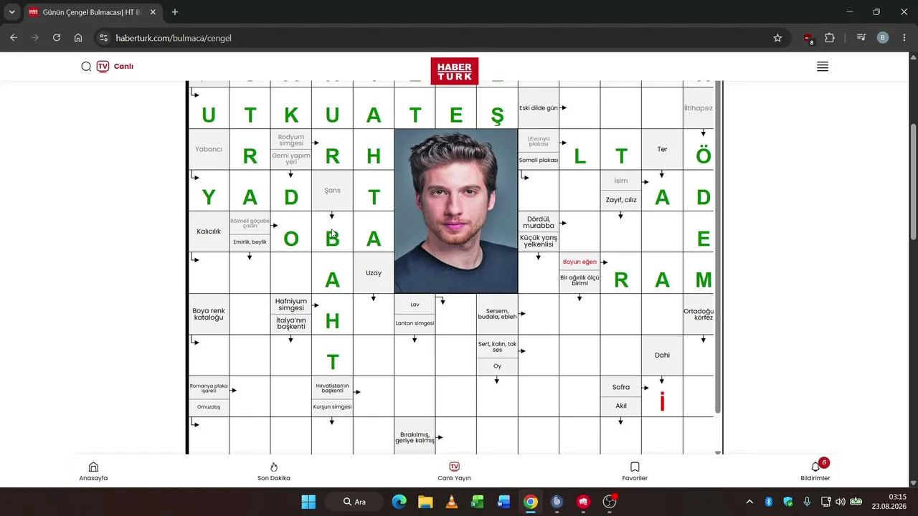This screenshot has height=516, width=918.
Task: Select the 'Safra' clue
Action: [x=621, y=387]
